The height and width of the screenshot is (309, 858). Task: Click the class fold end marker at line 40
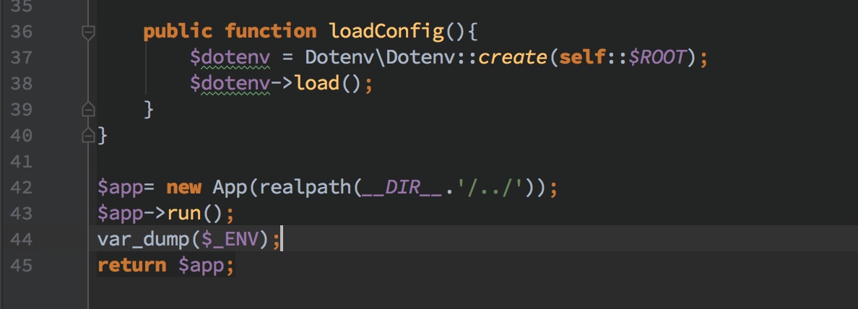pos(88,135)
